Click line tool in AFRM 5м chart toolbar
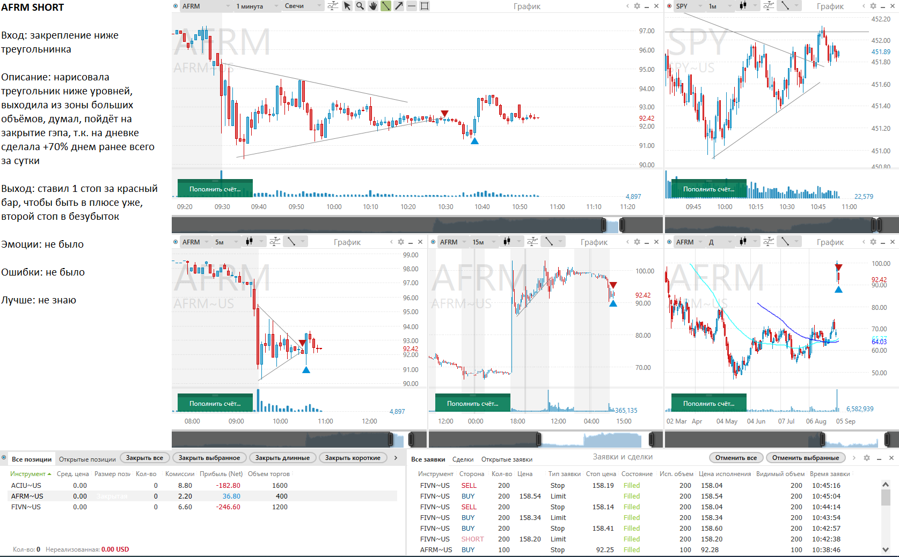Screen dimensions: 899x557 click(291, 242)
